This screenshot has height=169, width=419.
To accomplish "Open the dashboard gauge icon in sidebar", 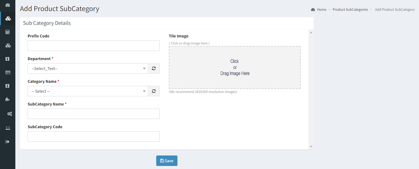I will pos(8,5).
